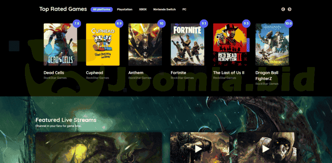
Task: Show Nintendo Switch games
Action: coord(164,10)
